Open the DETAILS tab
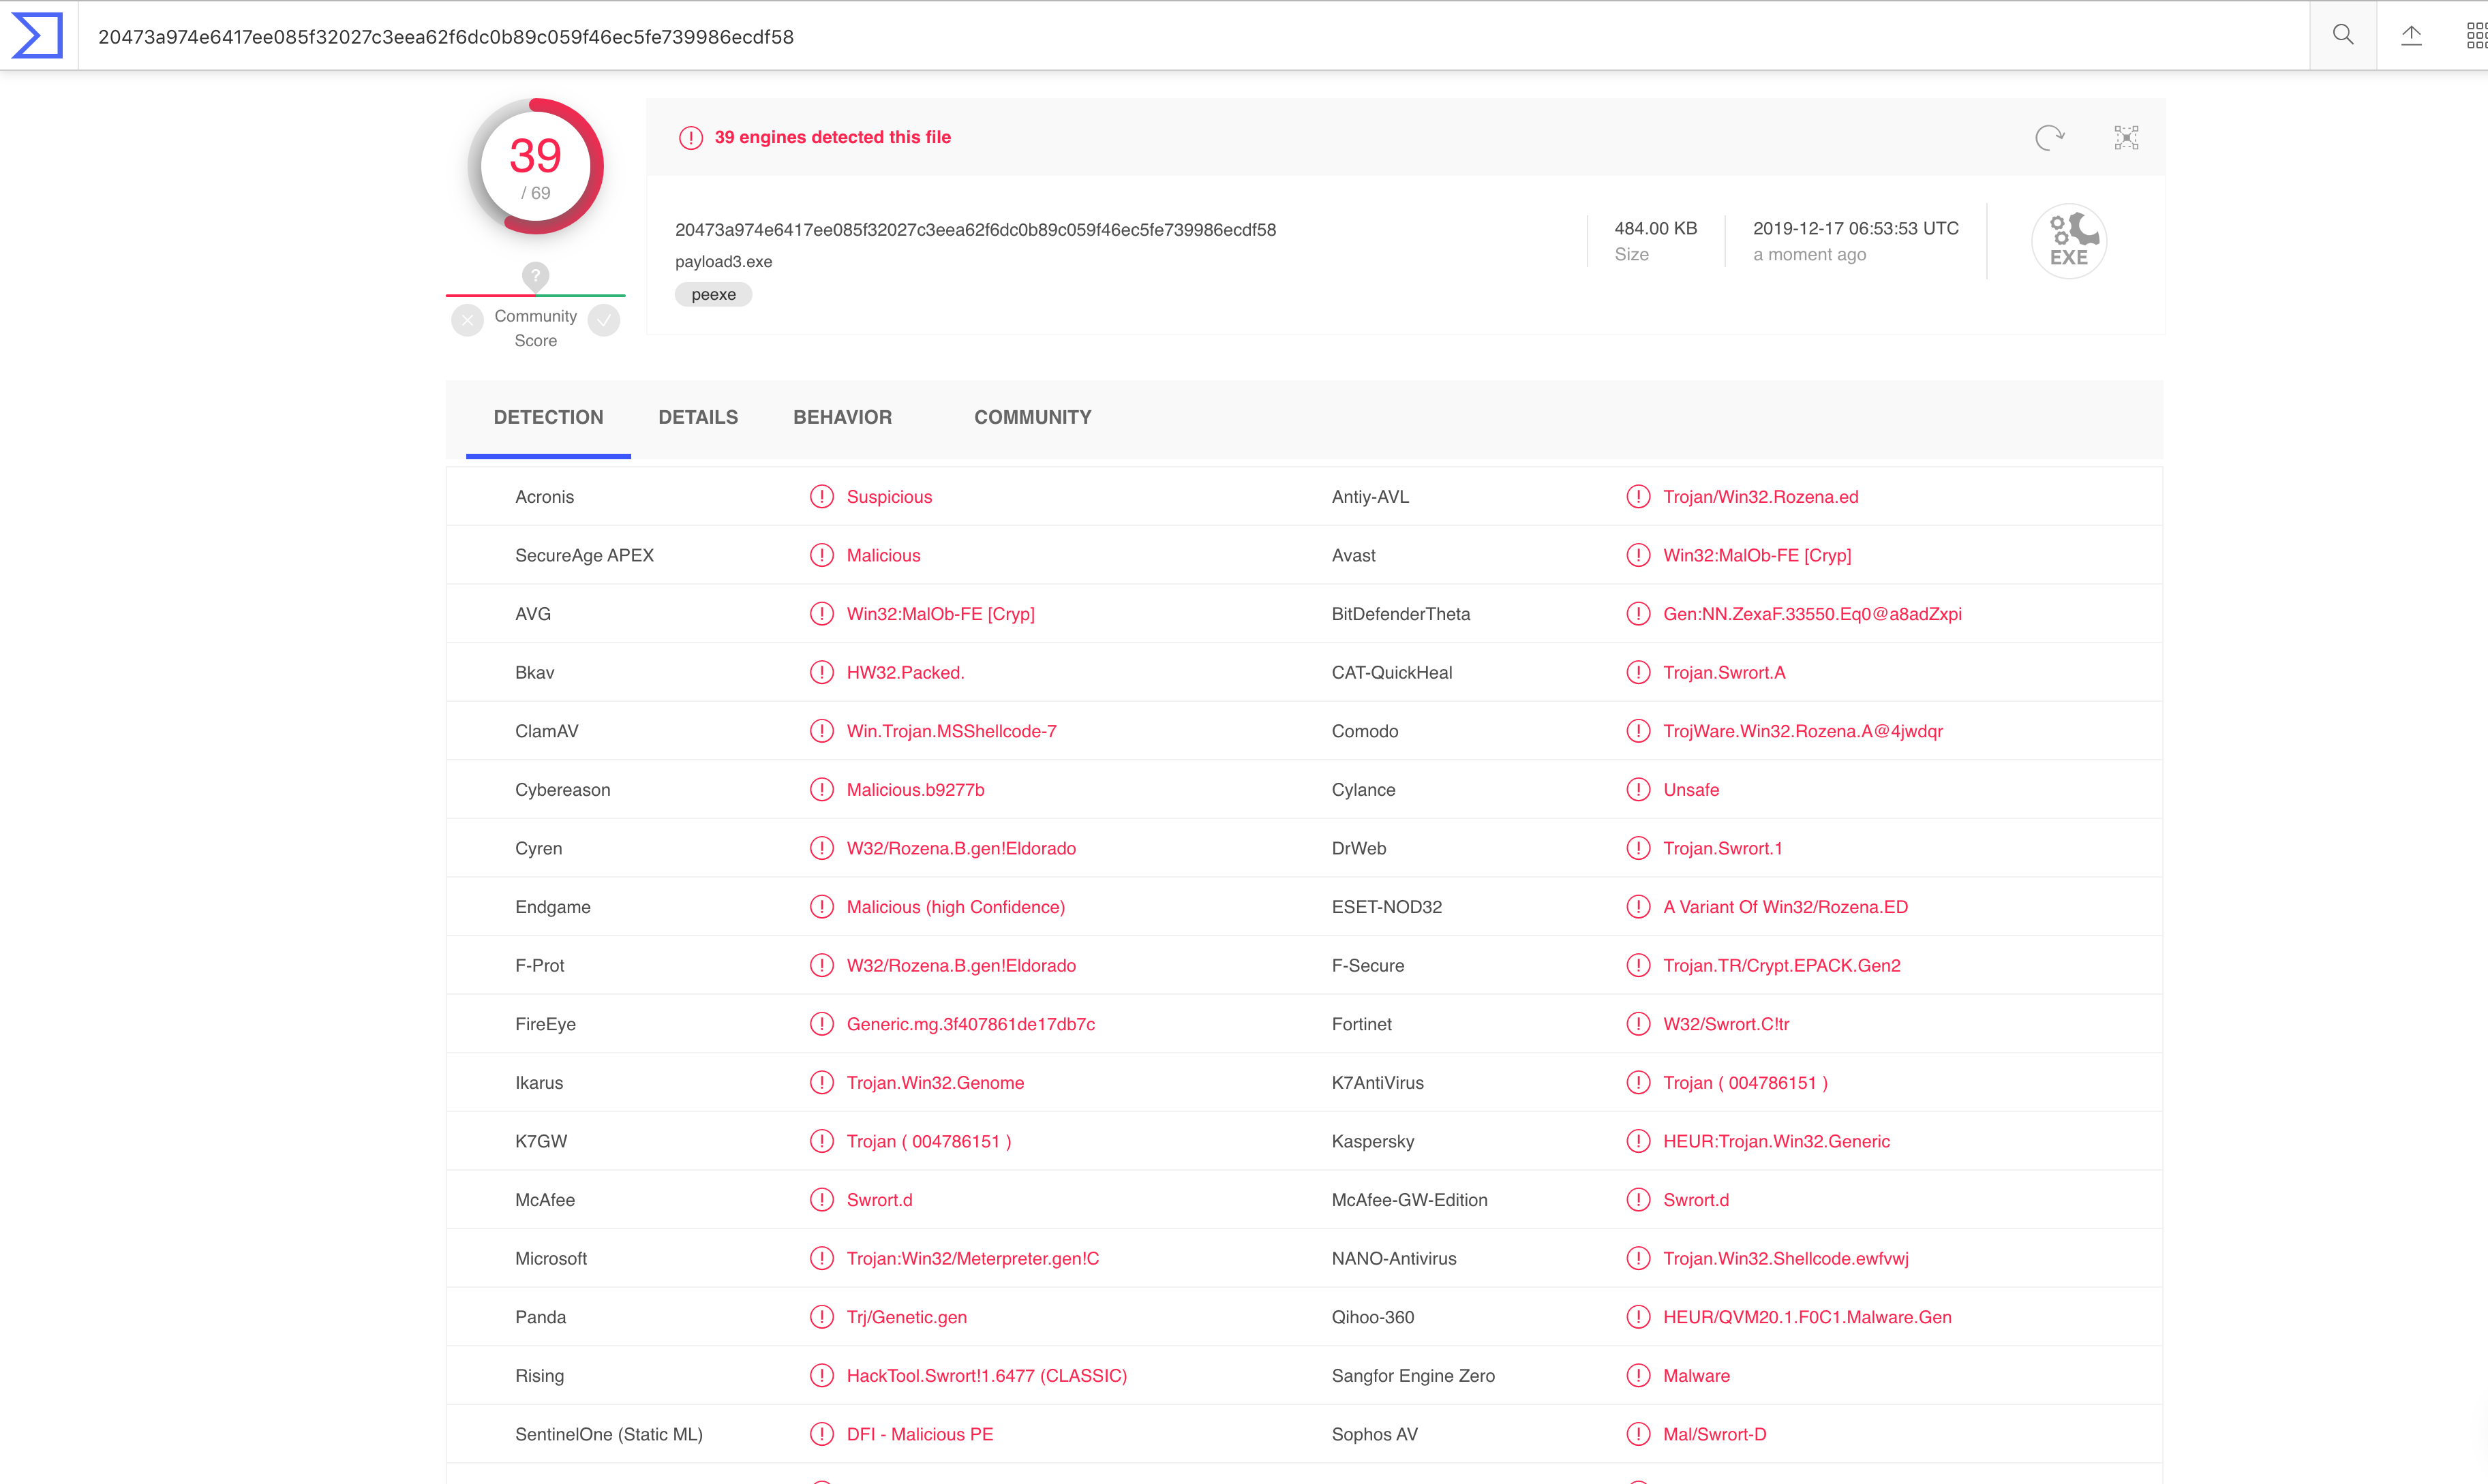 point(698,418)
